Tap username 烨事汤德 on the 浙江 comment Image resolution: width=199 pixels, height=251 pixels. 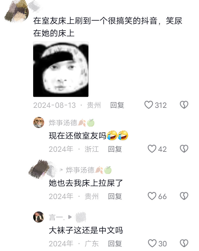pos(63,123)
